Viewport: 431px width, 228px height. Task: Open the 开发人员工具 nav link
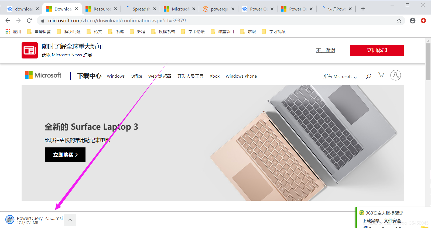190,76
